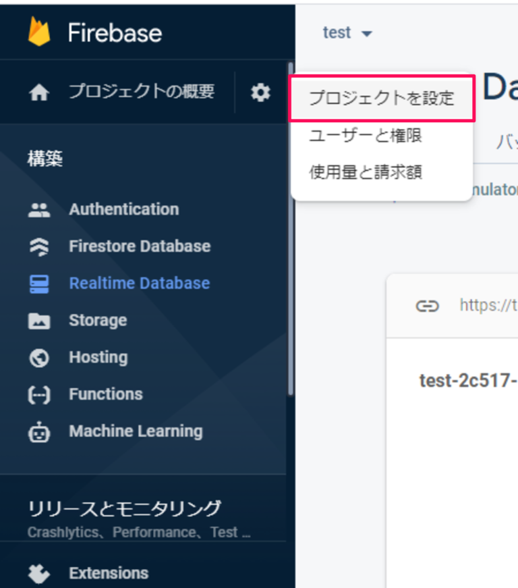The width and height of the screenshot is (518, 588).
Task: Click the Extensions puzzle icon
Action: 39,574
